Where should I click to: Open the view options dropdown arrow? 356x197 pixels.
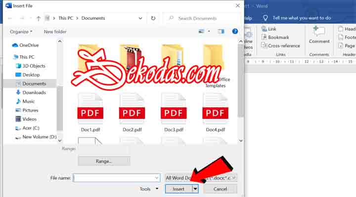[209, 31]
